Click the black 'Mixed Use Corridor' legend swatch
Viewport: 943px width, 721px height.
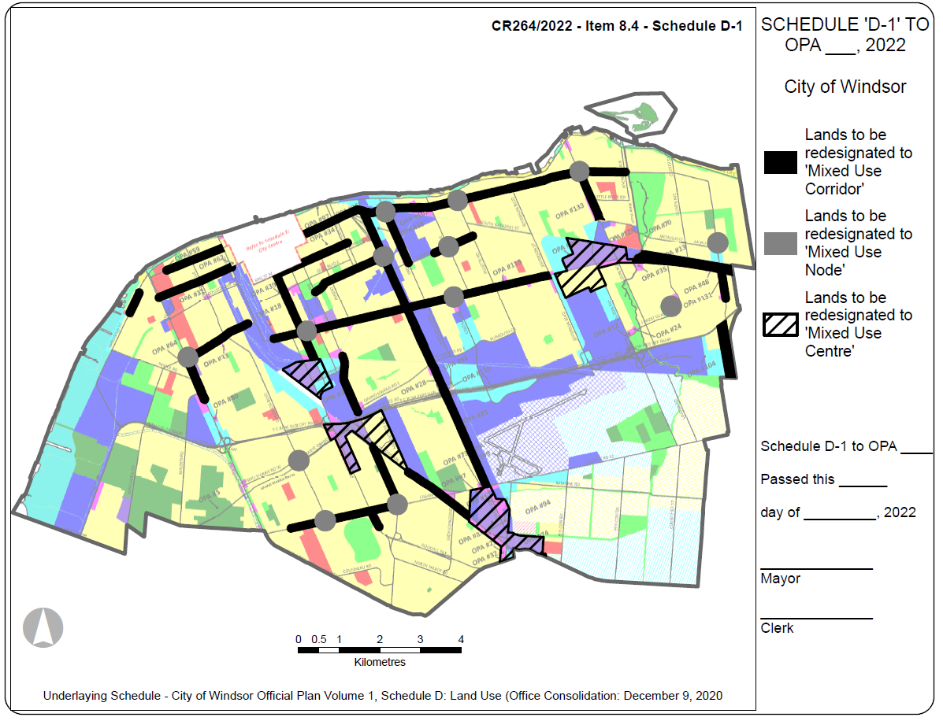tap(780, 162)
